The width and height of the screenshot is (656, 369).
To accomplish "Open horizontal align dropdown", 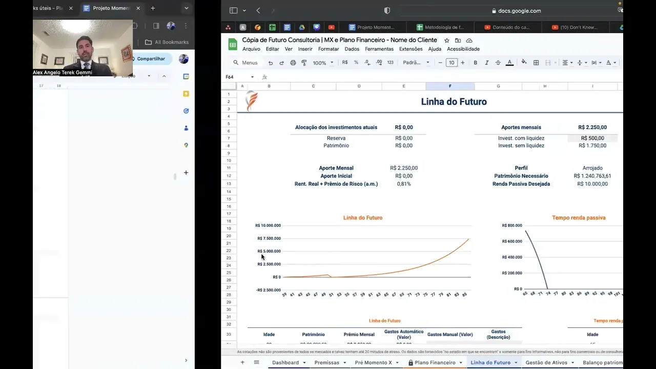I will [x=567, y=63].
